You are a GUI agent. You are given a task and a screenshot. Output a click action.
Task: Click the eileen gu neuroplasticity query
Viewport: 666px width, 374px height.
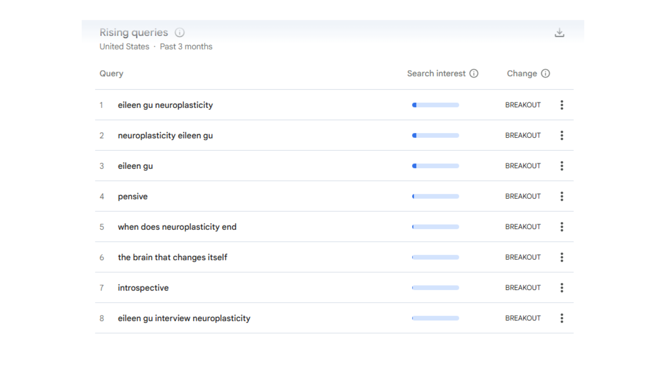coord(165,105)
